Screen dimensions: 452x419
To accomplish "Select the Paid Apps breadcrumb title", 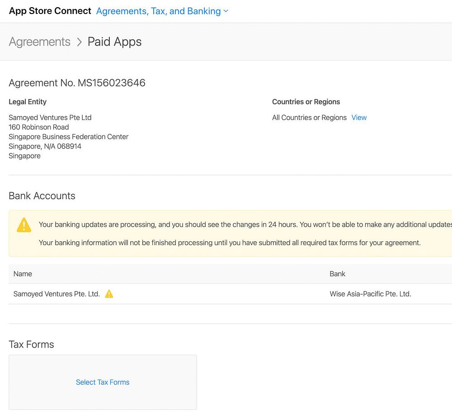I will [x=114, y=42].
